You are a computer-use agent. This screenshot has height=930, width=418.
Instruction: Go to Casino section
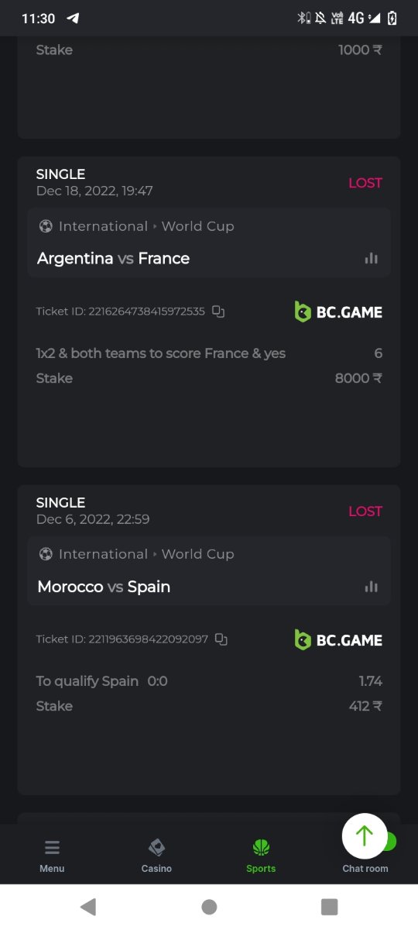click(156, 856)
